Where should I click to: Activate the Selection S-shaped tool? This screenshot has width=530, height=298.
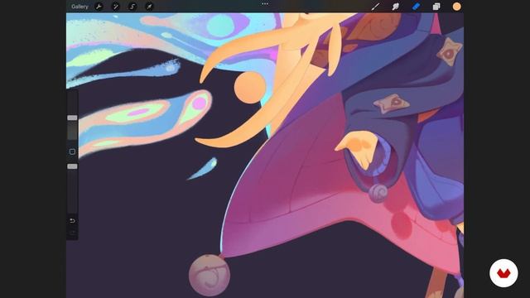[x=132, y=7]
